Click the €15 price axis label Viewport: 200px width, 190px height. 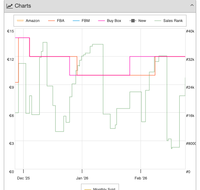11,31
